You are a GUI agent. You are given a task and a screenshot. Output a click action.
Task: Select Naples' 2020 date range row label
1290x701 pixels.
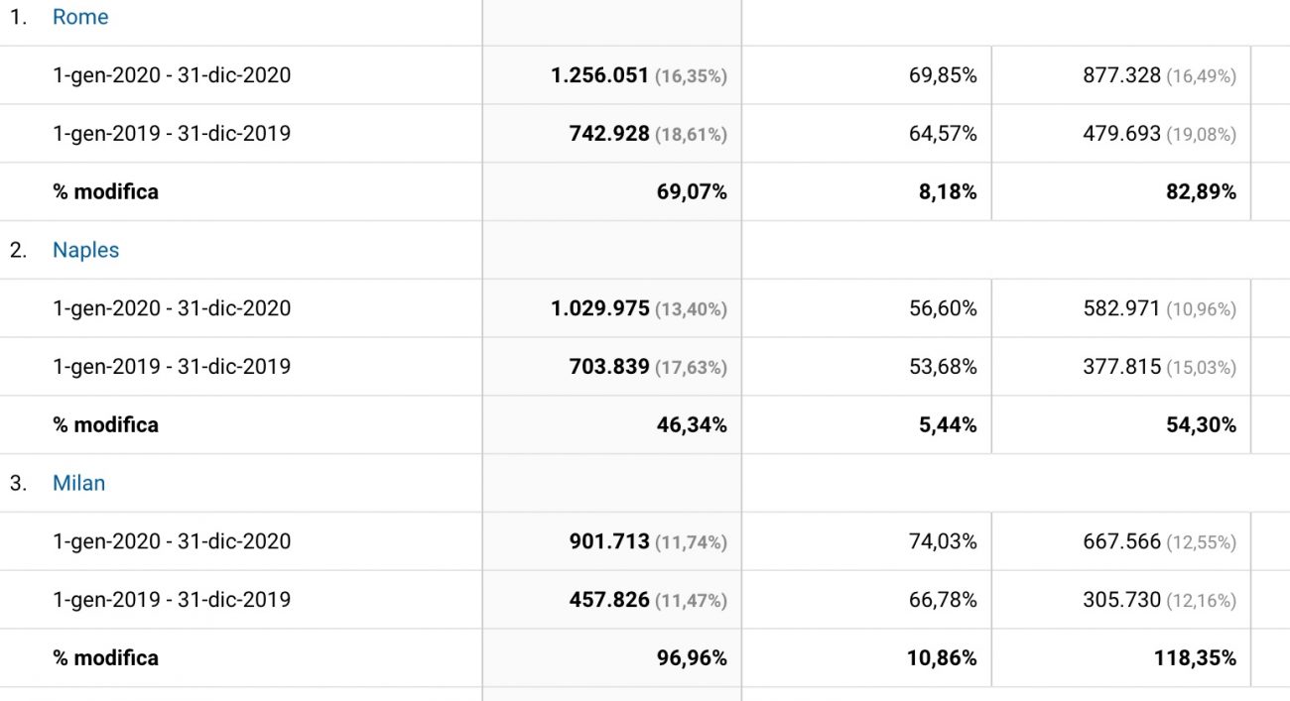click(172, 308)
